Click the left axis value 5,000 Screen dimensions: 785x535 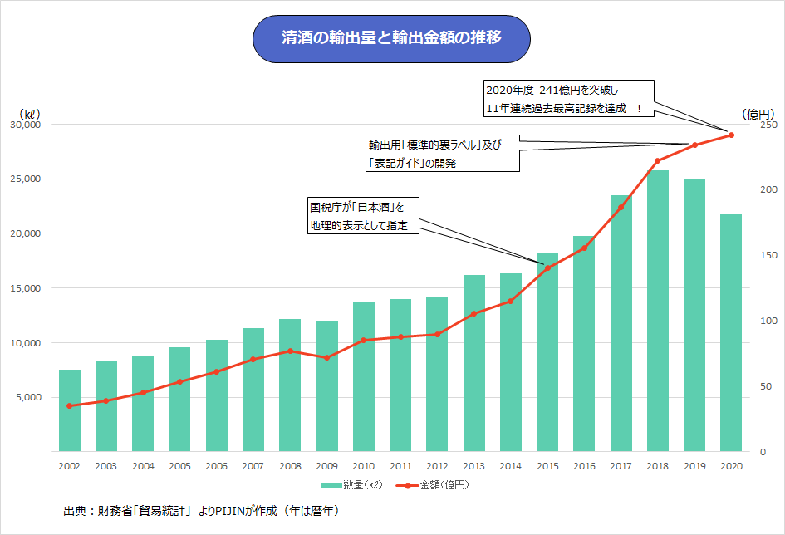coord(28,397)
